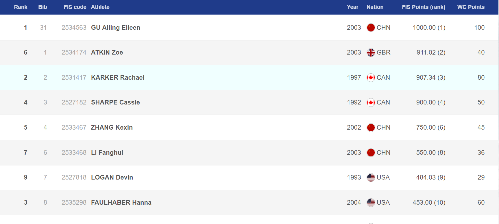Click the WC Points column header
499x224 pixels.
(471, 7)
